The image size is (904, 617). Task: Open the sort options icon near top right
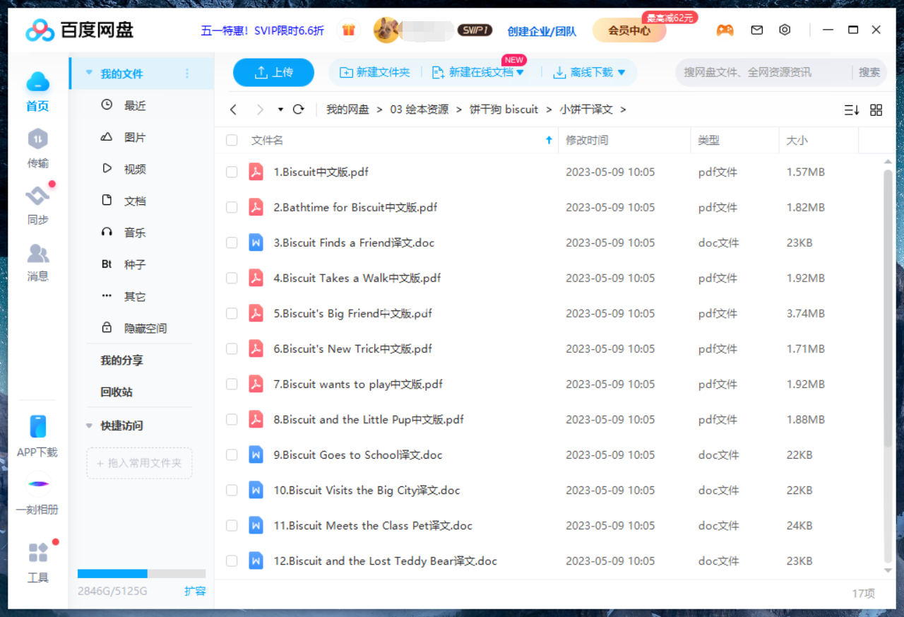coord(851,110)
